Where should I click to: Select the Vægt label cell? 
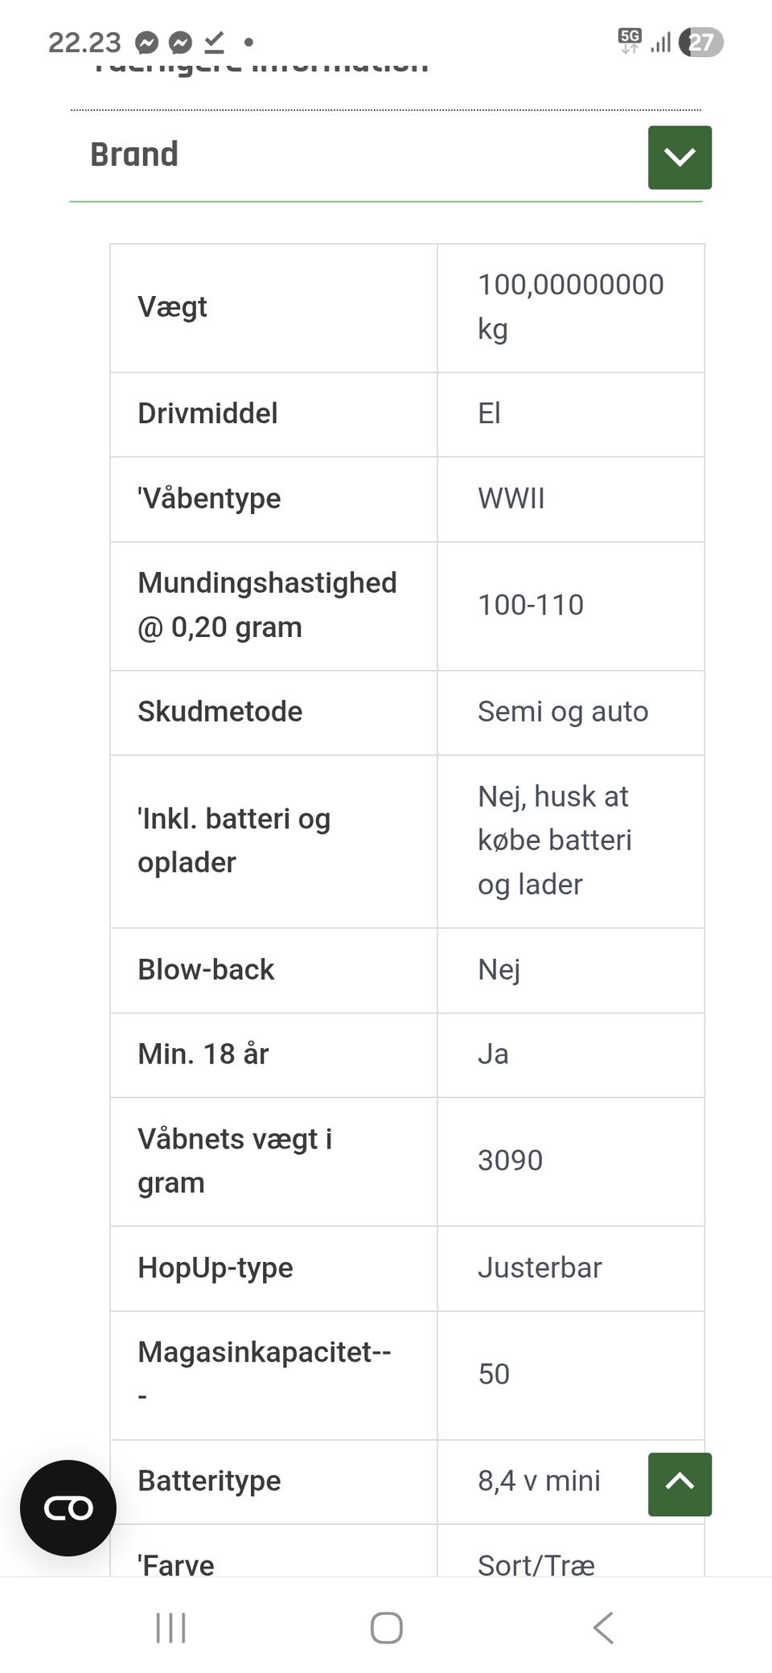pyautogui.click(x=173, y=307)
